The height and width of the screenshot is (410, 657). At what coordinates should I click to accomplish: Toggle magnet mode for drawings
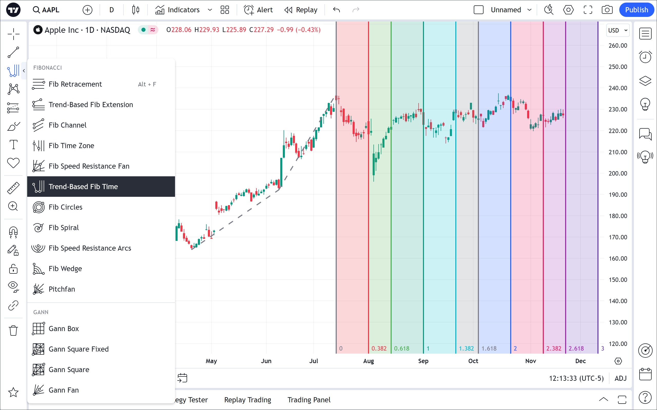(13, 232)
